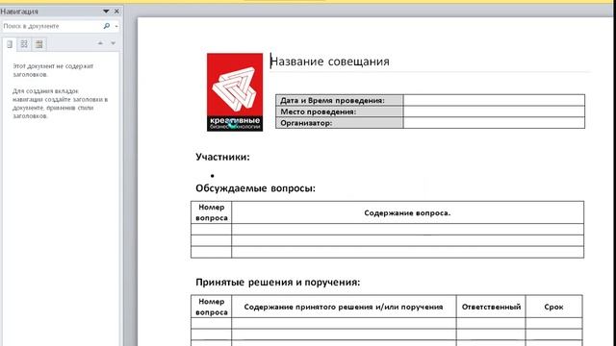Click 'Содержание принятого решения и/или поручения' header
This screenshot has height=346, width=616.
tap(344, 308)
